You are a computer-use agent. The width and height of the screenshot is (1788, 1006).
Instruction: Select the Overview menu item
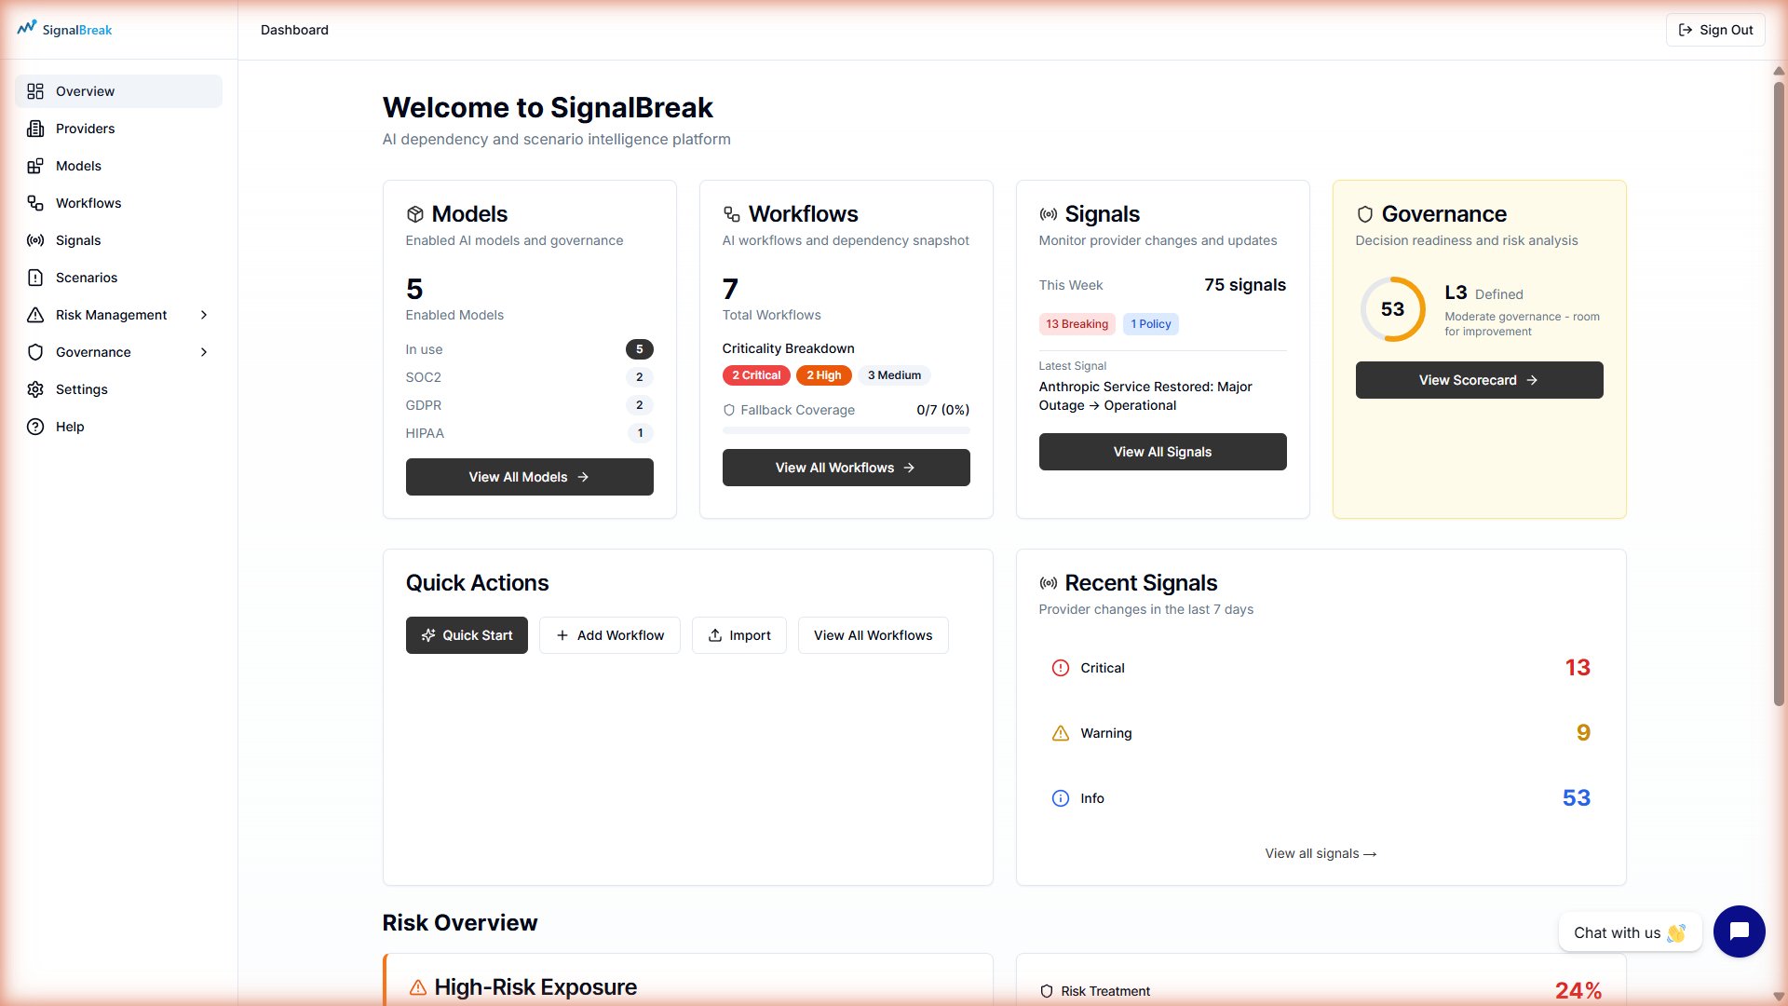coord(85,91)
